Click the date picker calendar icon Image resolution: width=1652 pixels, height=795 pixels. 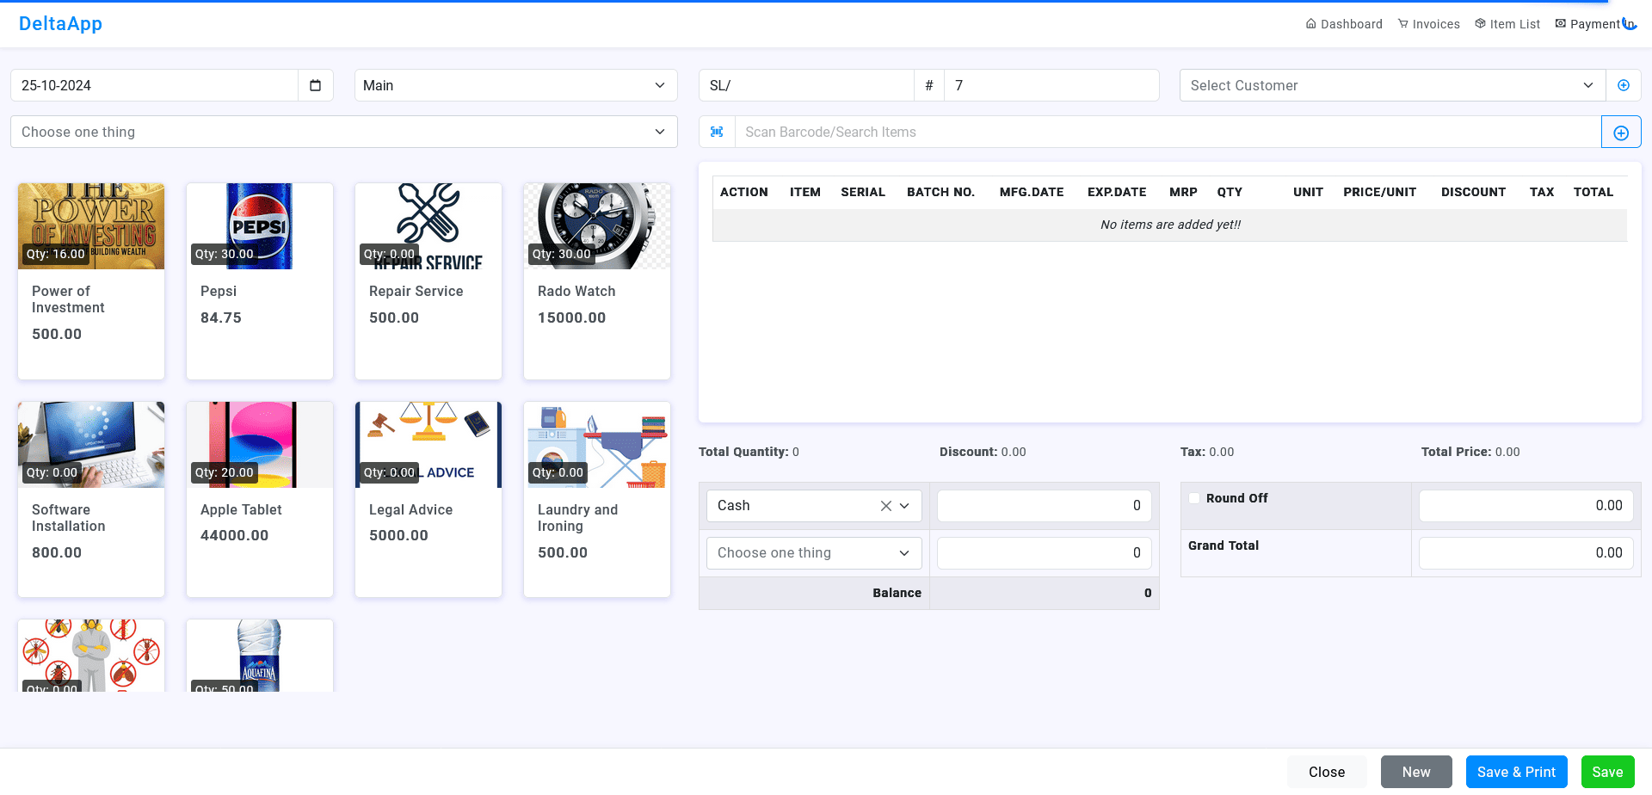tap(316, 85)
